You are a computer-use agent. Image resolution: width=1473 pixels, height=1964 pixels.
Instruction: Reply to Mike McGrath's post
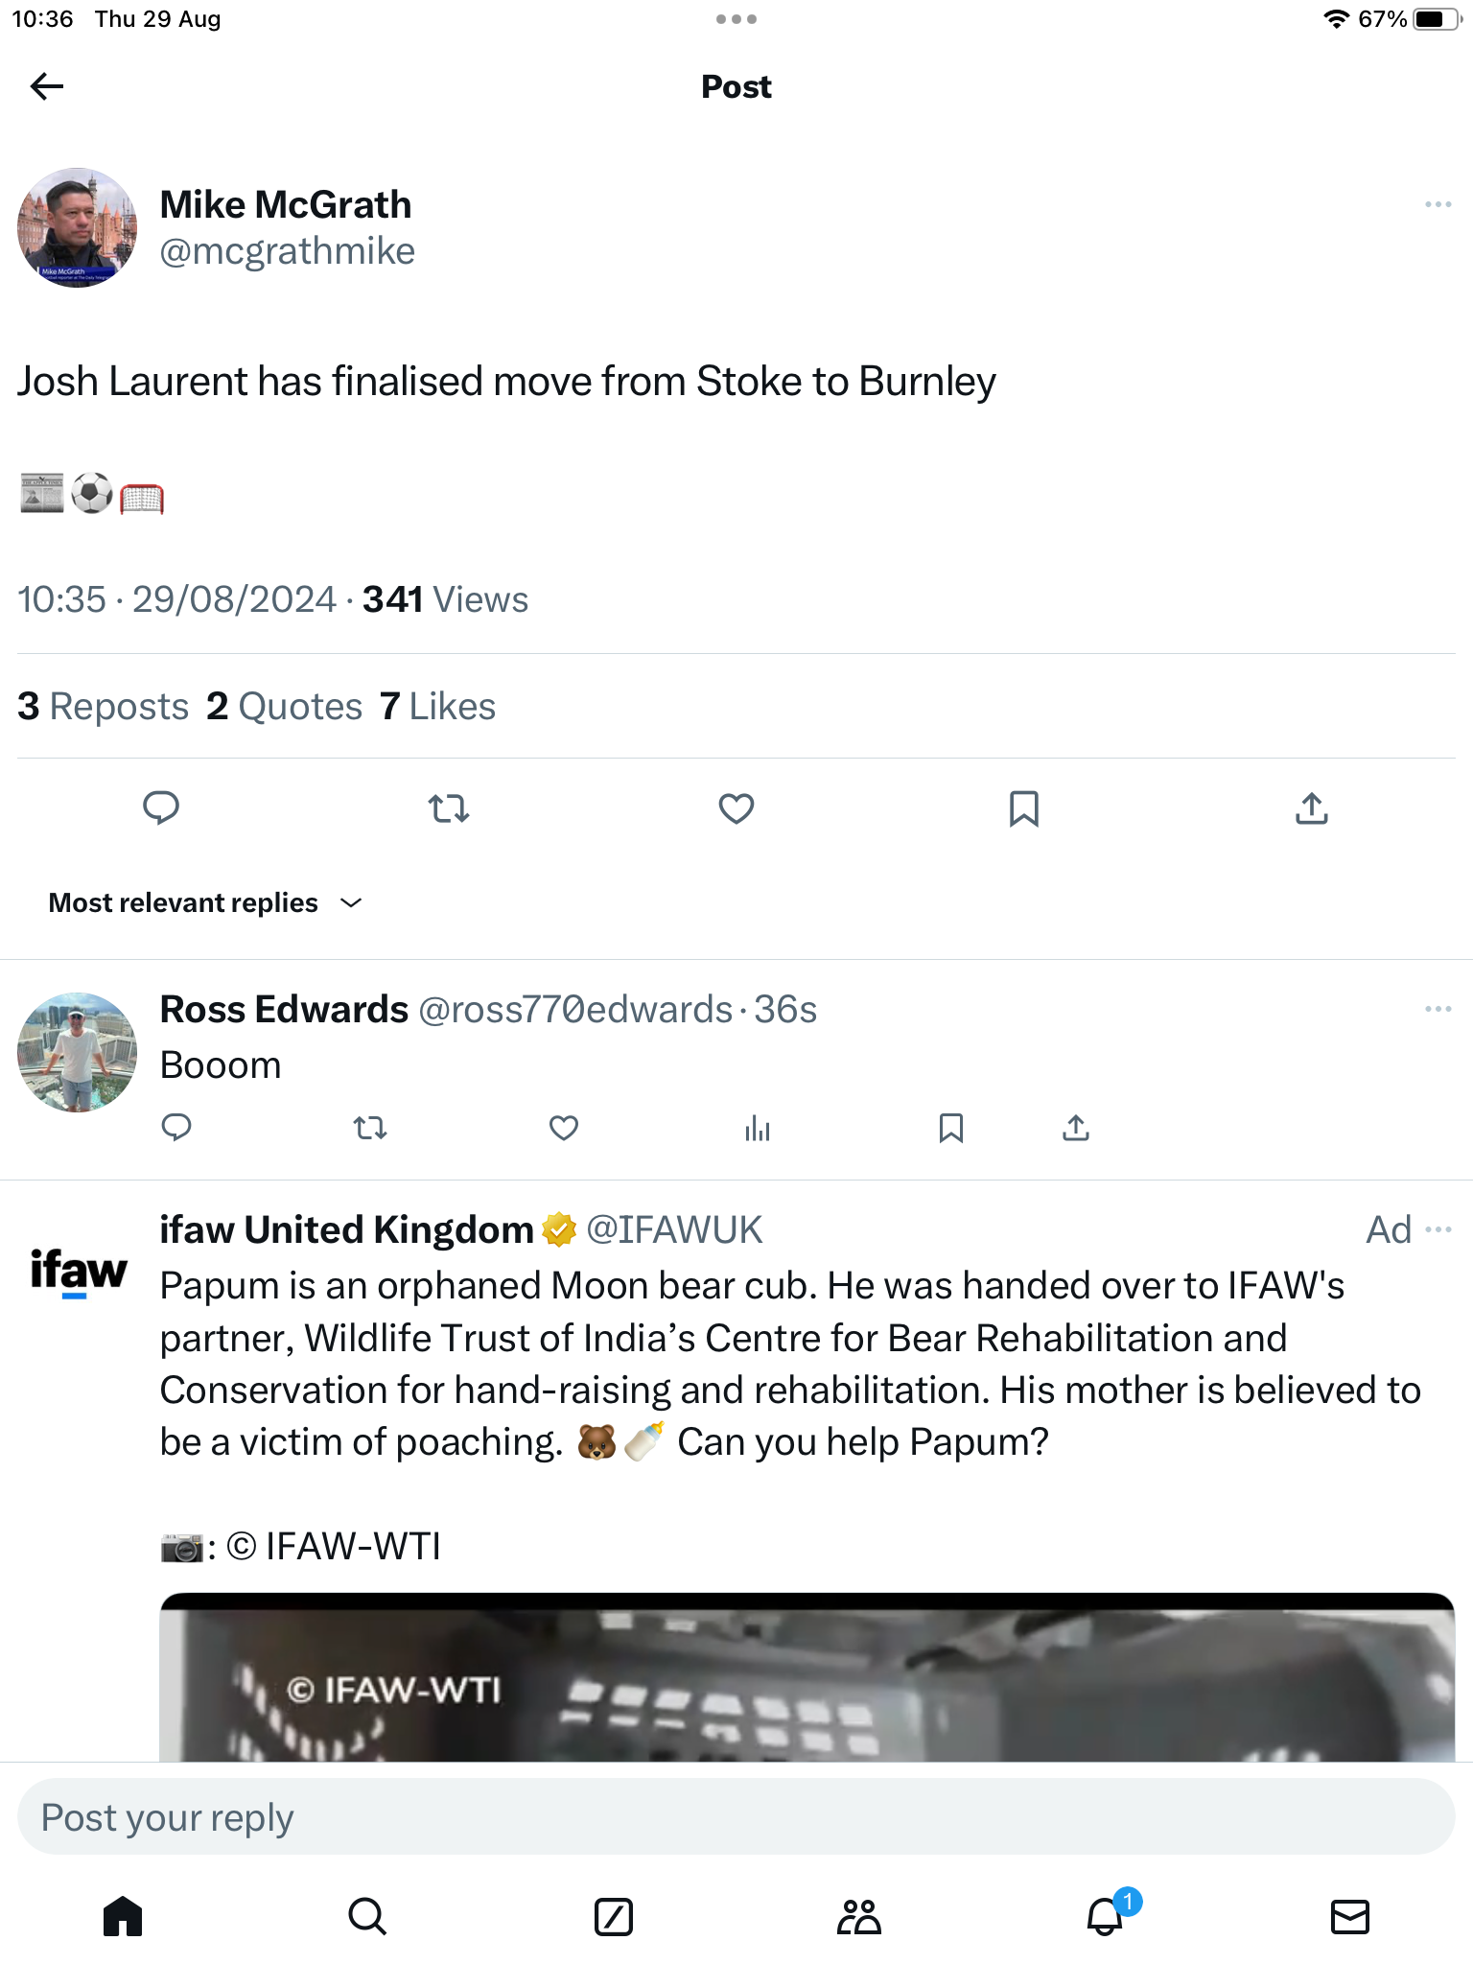click(x=161, y=808)
